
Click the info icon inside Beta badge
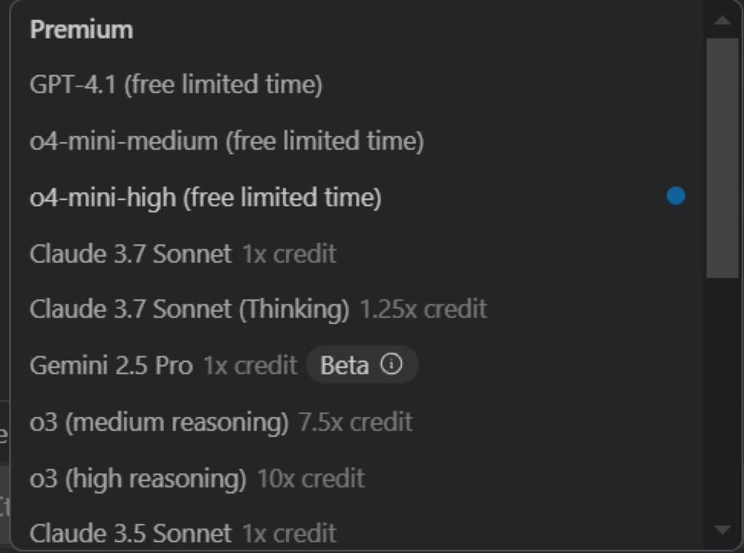click(392, 365)
